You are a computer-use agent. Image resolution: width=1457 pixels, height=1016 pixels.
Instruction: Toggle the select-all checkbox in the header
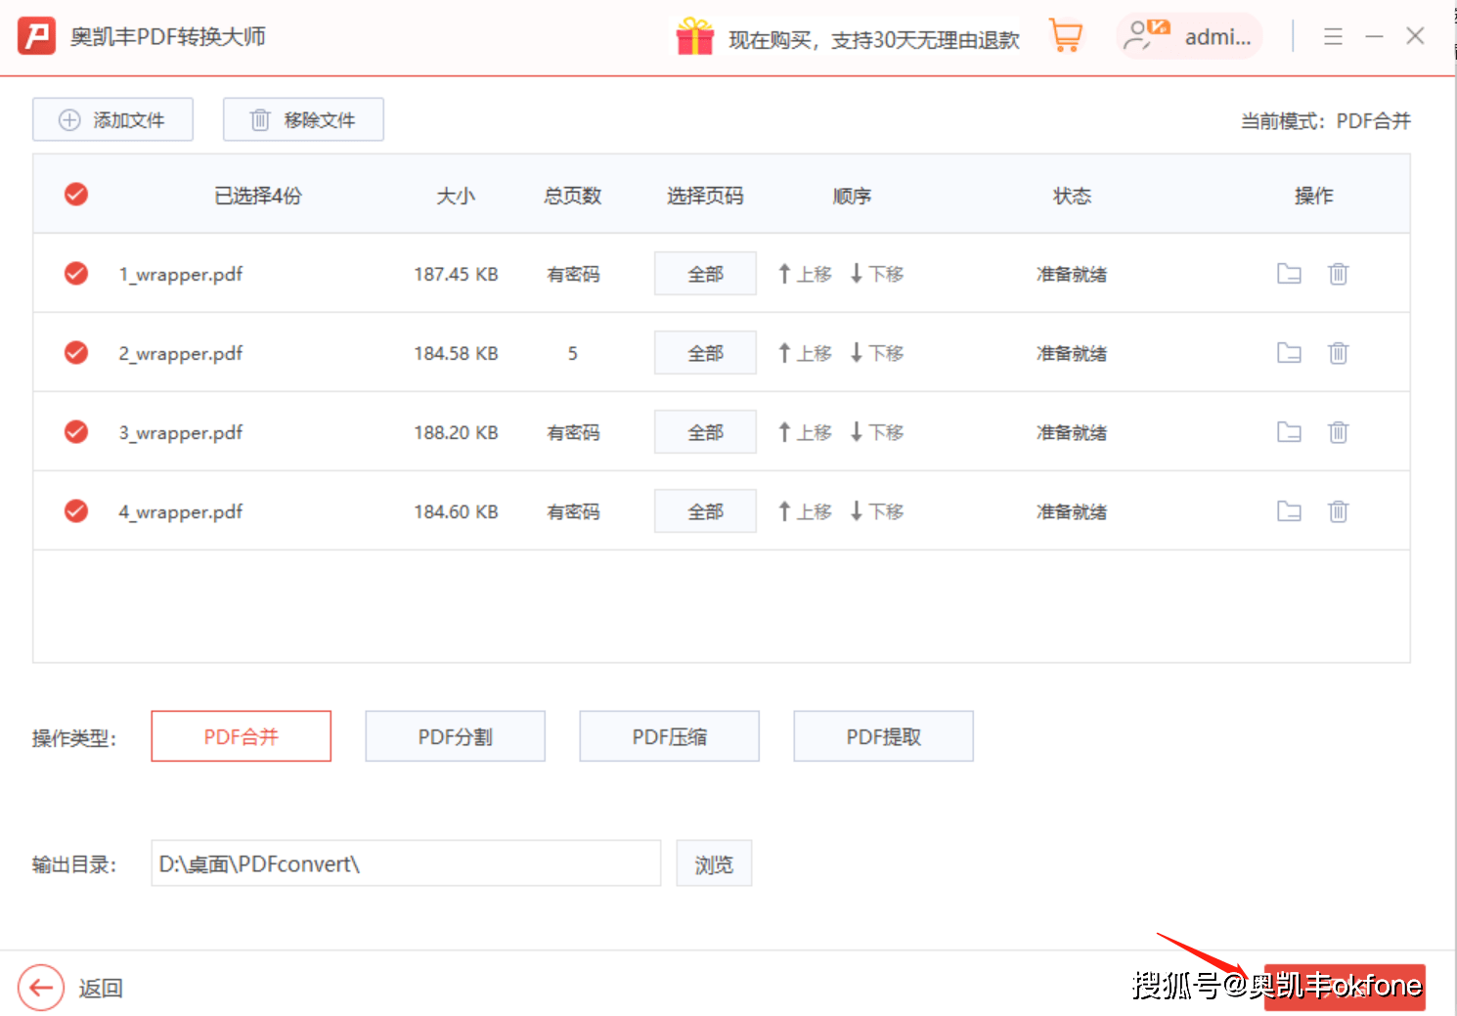click(76, 195)
